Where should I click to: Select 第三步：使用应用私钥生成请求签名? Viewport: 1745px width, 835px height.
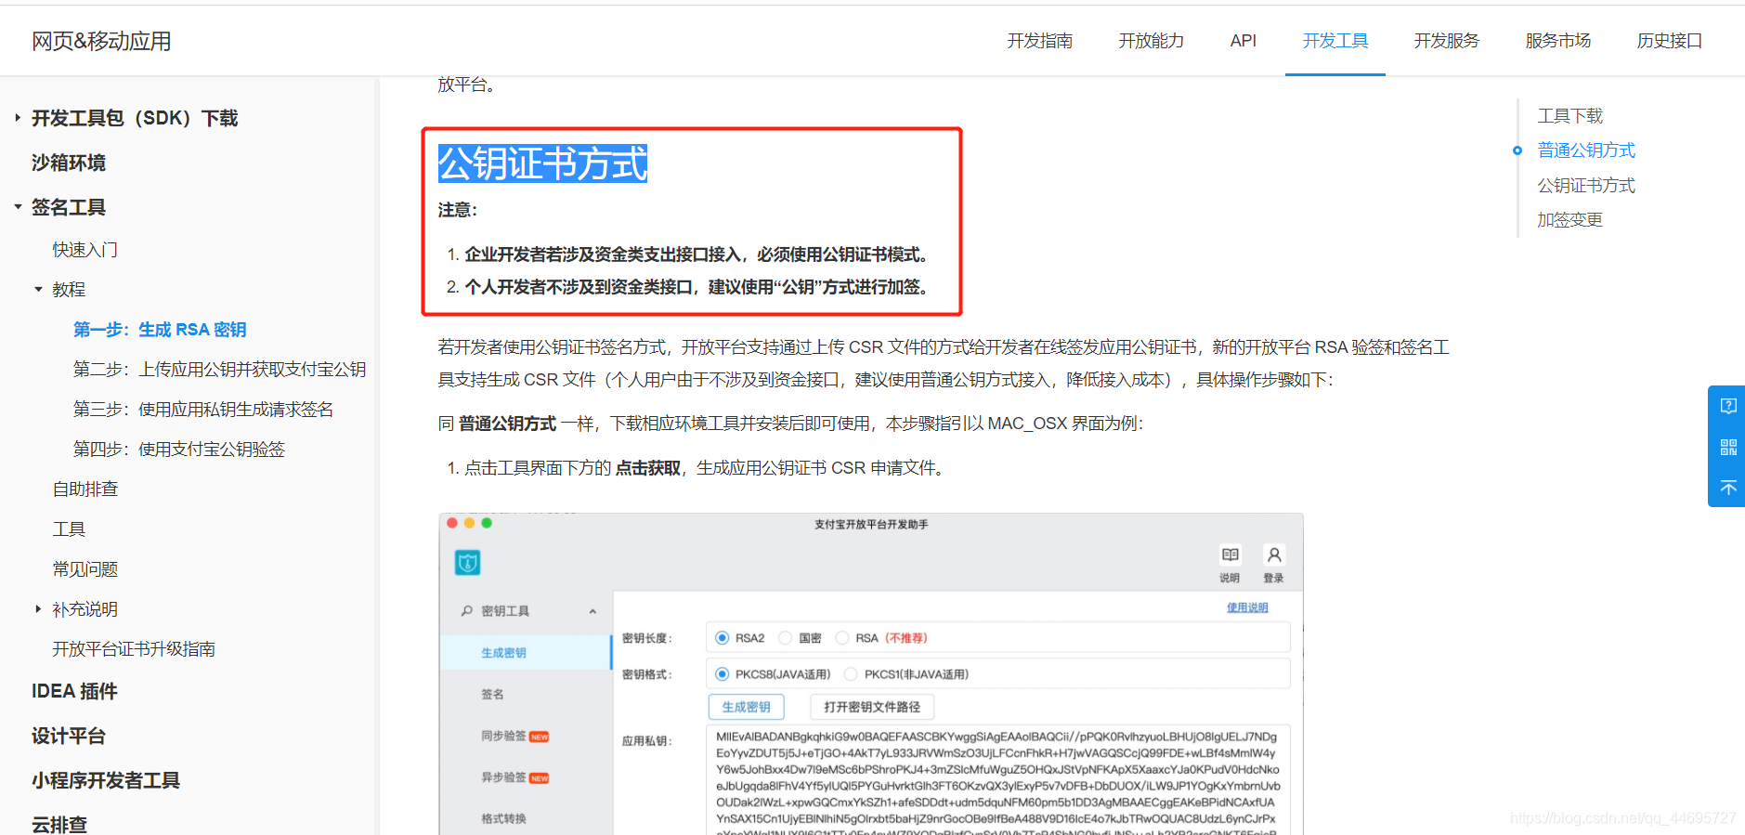point(203,410)
